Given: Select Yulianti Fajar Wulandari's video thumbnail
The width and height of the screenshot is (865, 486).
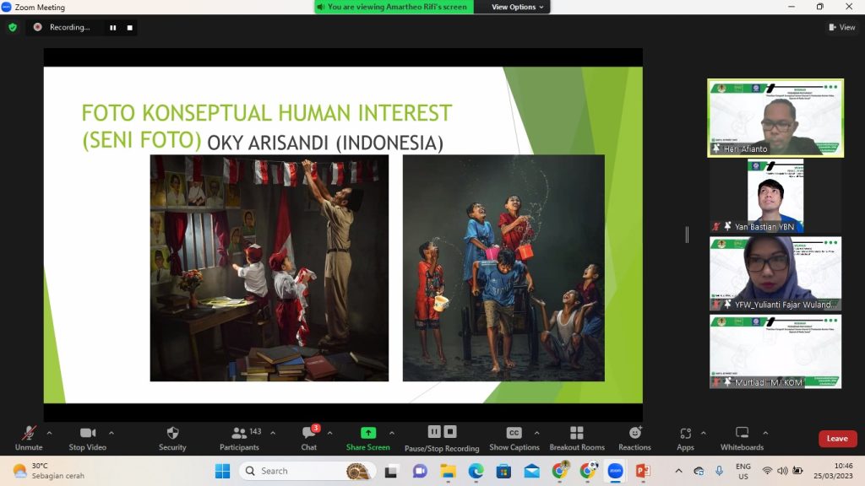Looking at the screenshot, I should coord(775,274).
